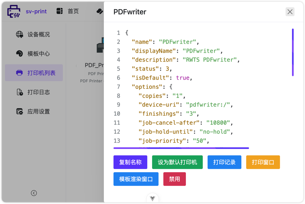Click the sv-print printer logo icon
Viewport: 305px width, 204px height.
pyautogui.click(x=14, y=11)
